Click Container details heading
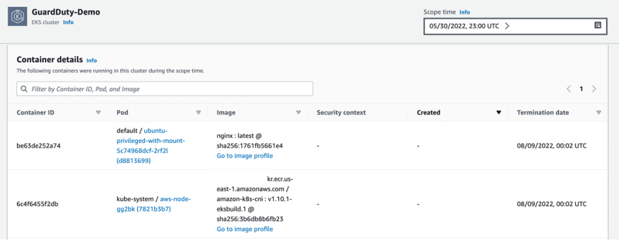Viewport: 619px width, 240px height. (50, 60)
